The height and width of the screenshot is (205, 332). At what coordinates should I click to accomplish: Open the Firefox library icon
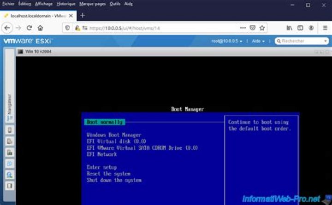click(x=290, y=28)
